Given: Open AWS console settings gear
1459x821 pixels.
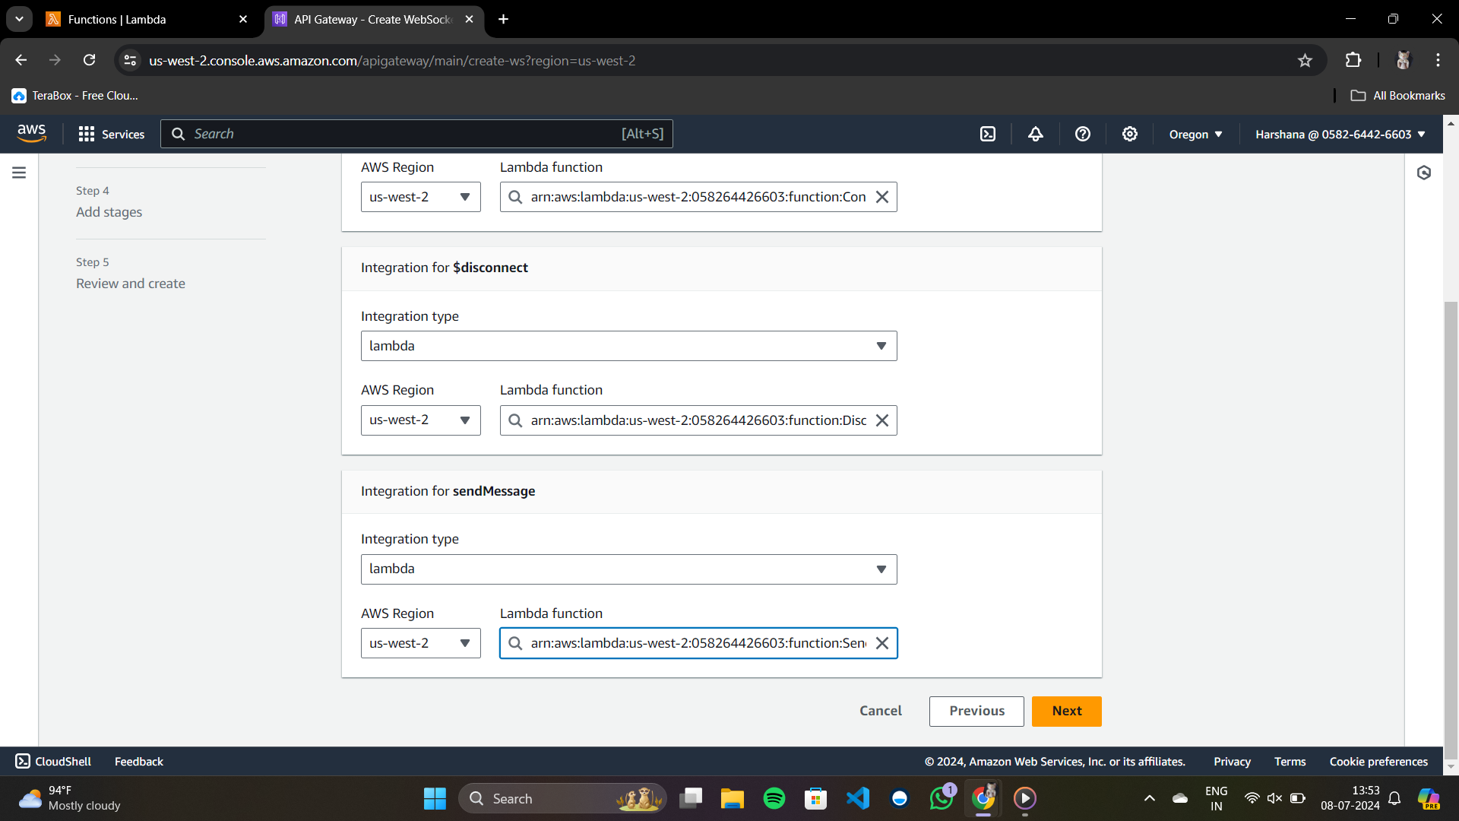Looking at the screenshot, I should point(1129,135).
